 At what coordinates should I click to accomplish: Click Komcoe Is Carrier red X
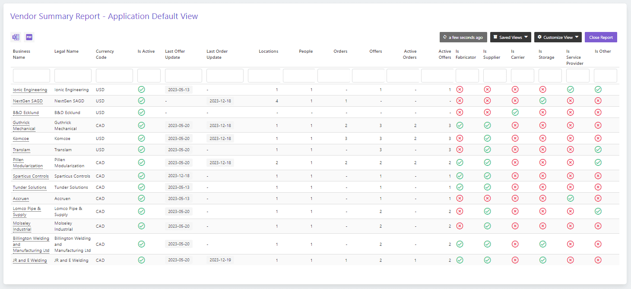(x=515, y=138)
